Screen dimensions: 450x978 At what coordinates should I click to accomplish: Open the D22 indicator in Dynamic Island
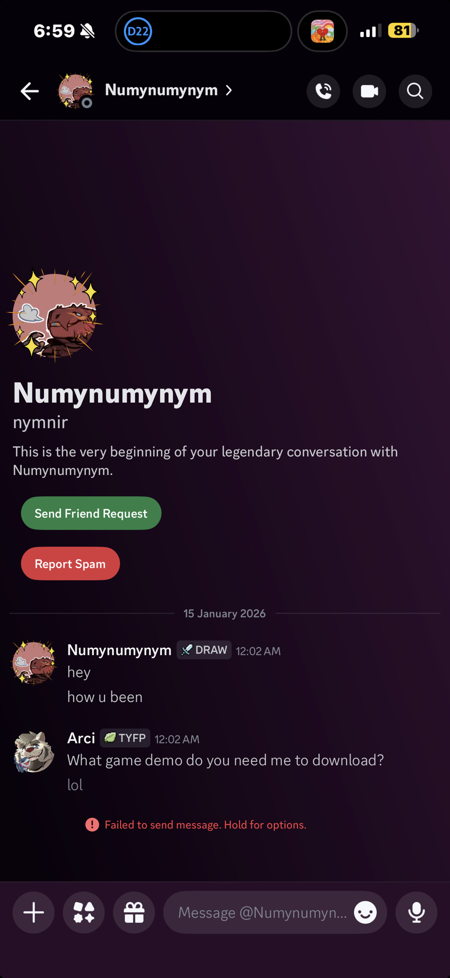pos(138,31)
